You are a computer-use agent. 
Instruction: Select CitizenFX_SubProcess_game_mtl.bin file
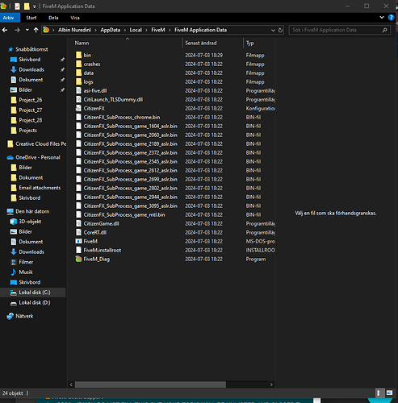point(124,214)
